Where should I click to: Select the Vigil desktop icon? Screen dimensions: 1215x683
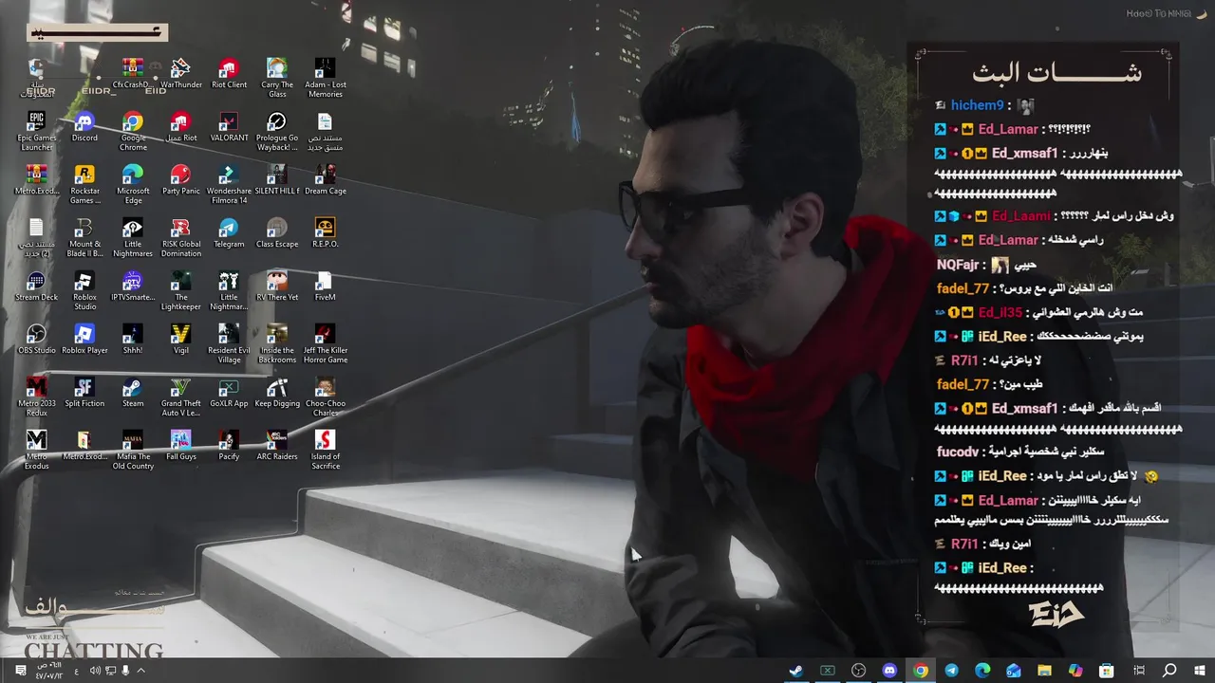180,340
